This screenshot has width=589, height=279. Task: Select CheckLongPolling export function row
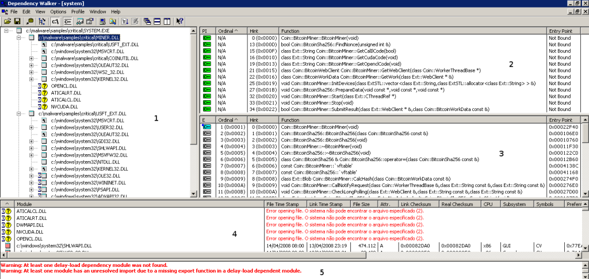tap(391, 192)
